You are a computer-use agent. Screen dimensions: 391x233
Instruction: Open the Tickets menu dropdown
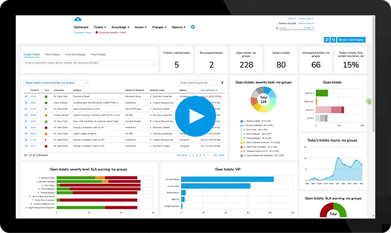[x=99, y=27]
